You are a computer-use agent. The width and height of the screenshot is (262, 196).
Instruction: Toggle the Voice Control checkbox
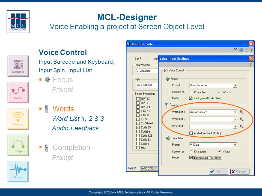tap(166, 70)
